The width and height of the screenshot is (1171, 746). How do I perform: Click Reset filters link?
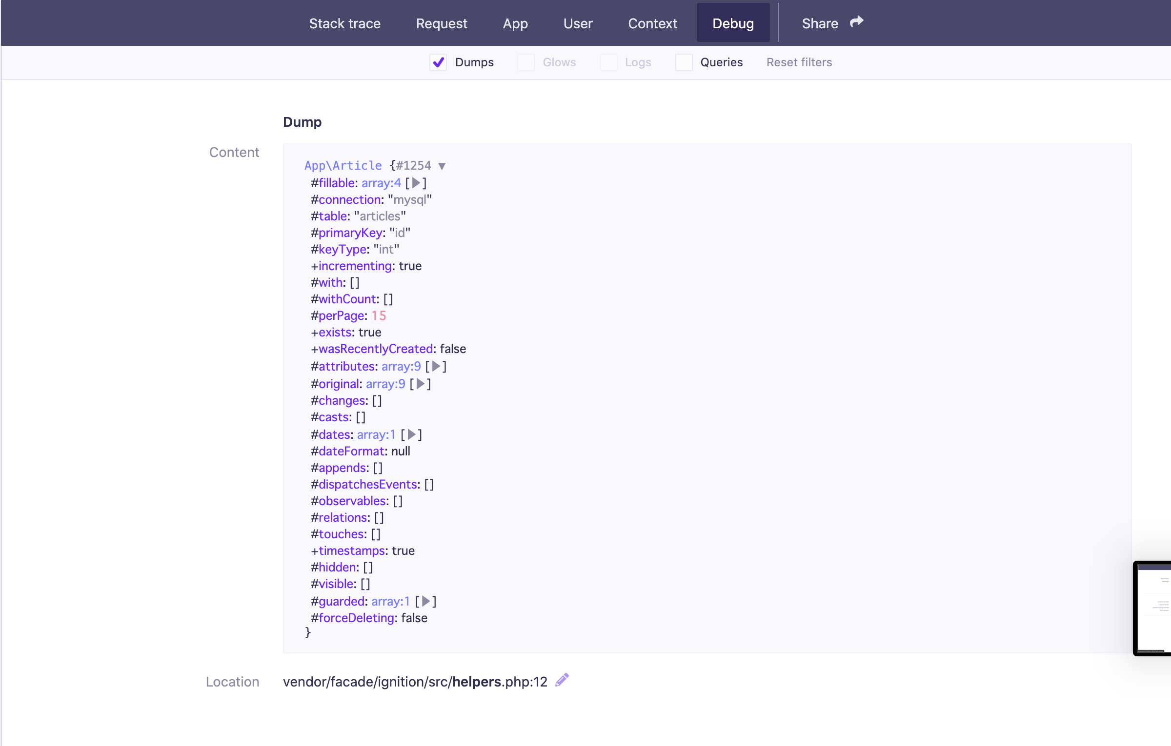click(799, 62)
